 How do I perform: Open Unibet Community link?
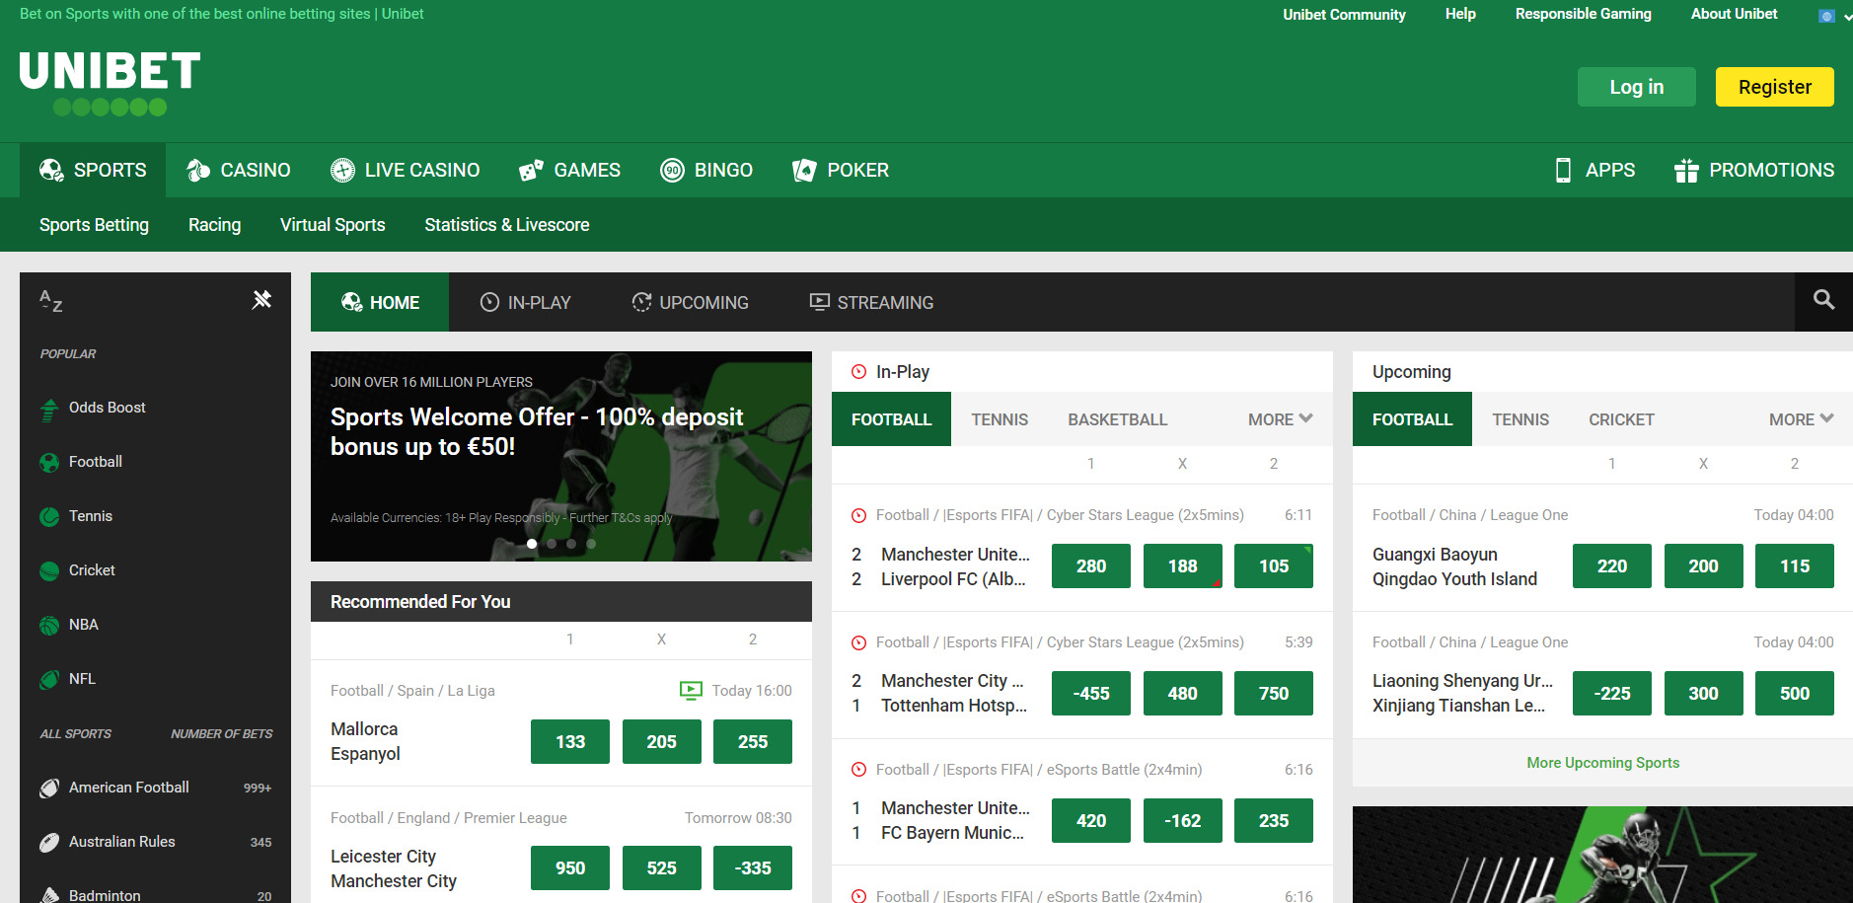click(x=1344, y=15)
